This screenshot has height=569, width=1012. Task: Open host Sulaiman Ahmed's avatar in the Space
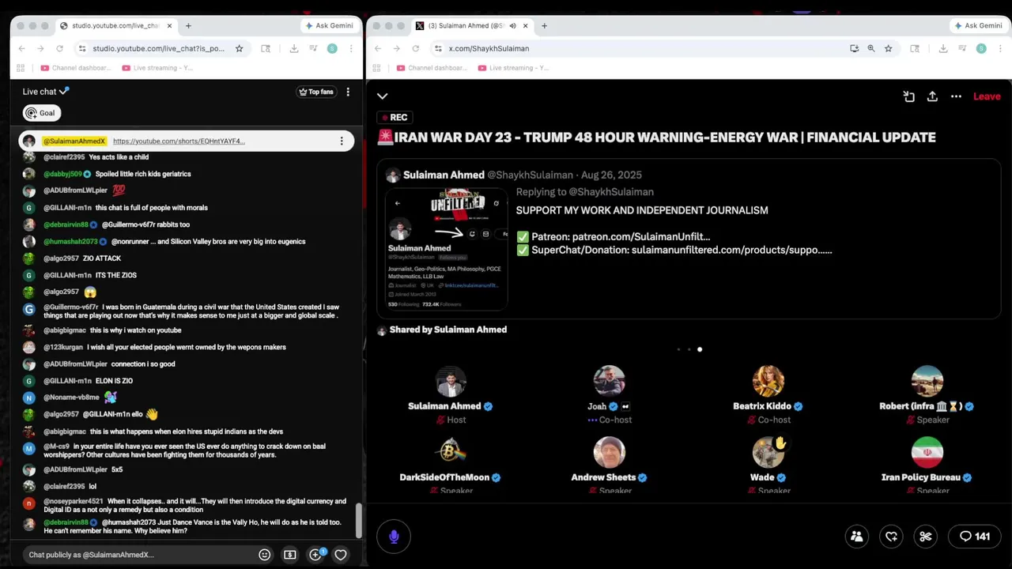pos(451,381)
